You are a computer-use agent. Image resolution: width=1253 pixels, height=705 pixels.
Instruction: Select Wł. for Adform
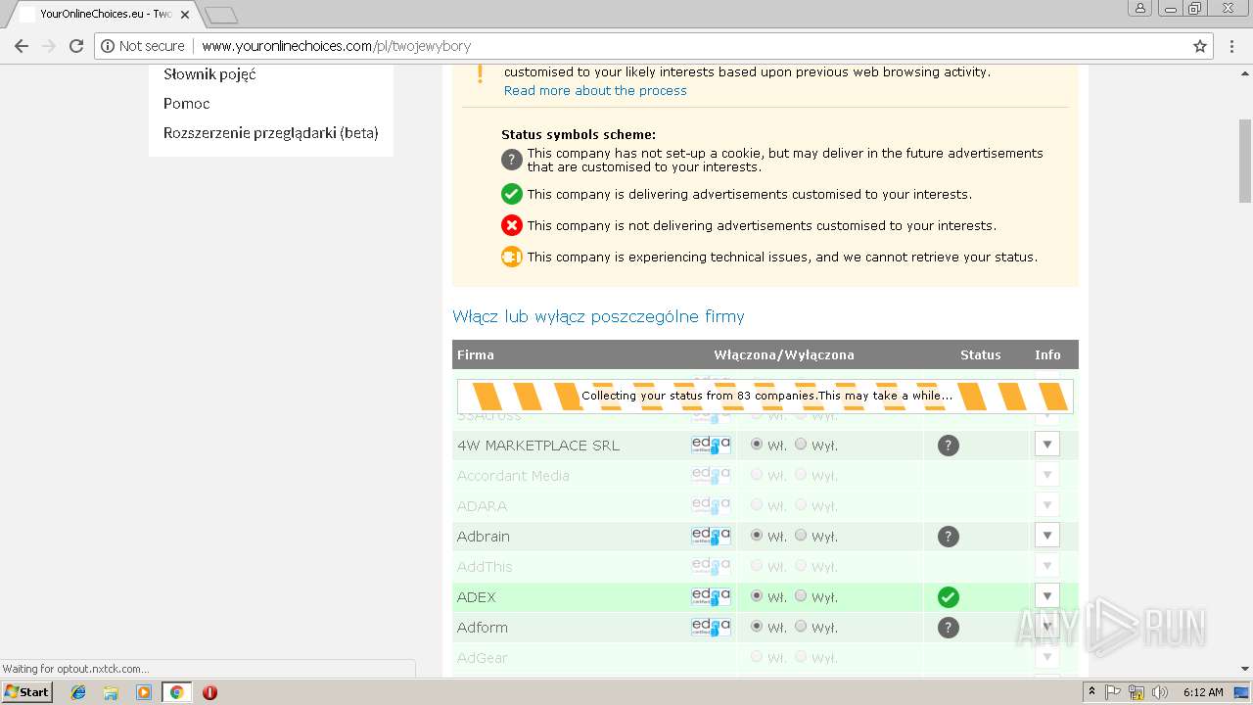click(757, 627)
